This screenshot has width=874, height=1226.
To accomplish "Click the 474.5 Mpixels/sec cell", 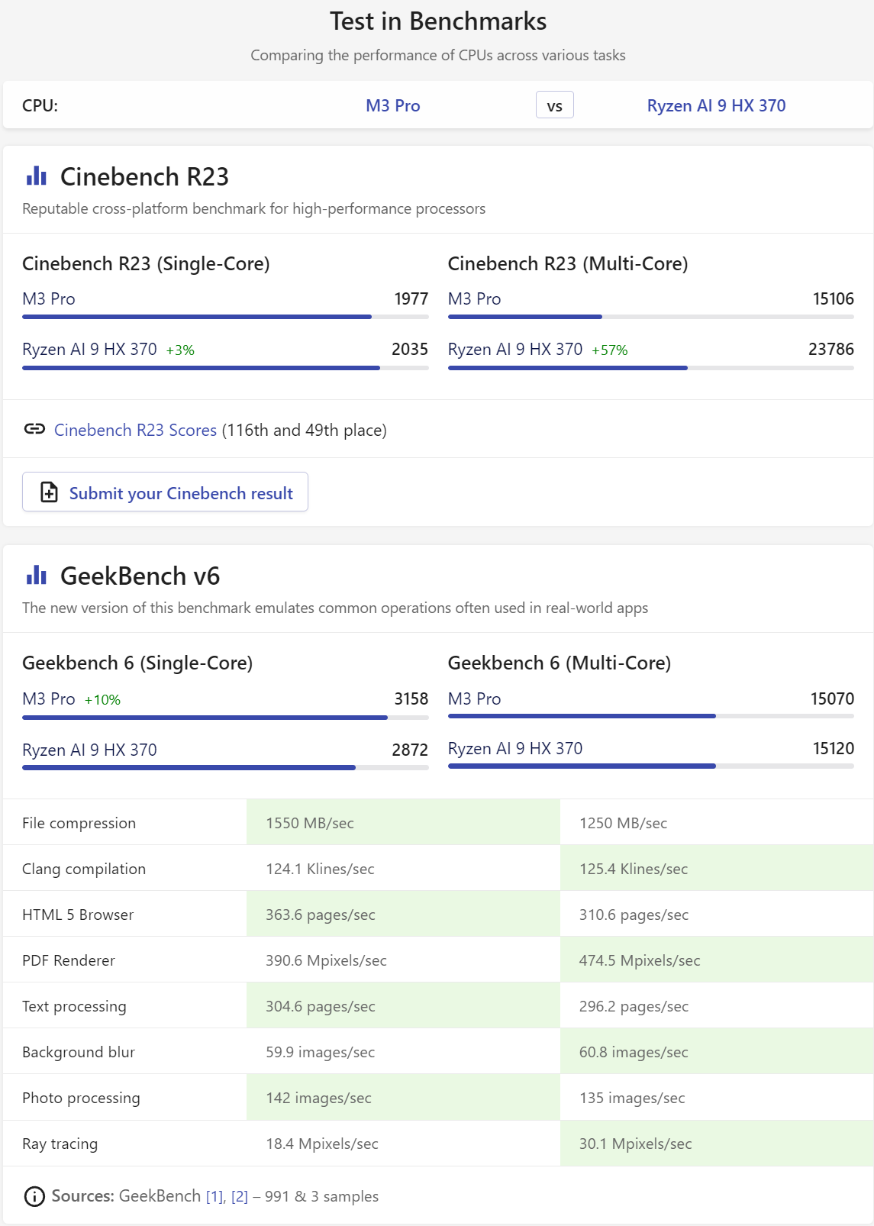I will tap(717, 960).
